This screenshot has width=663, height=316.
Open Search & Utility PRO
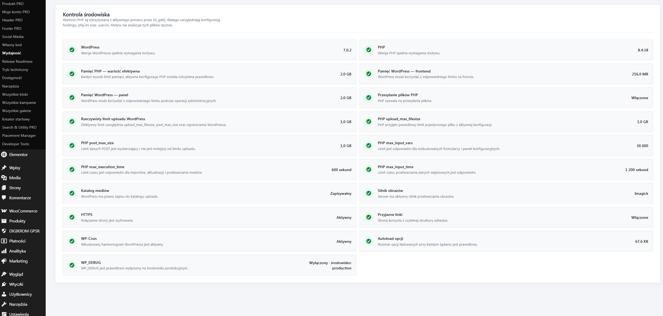tap(19, 127)
